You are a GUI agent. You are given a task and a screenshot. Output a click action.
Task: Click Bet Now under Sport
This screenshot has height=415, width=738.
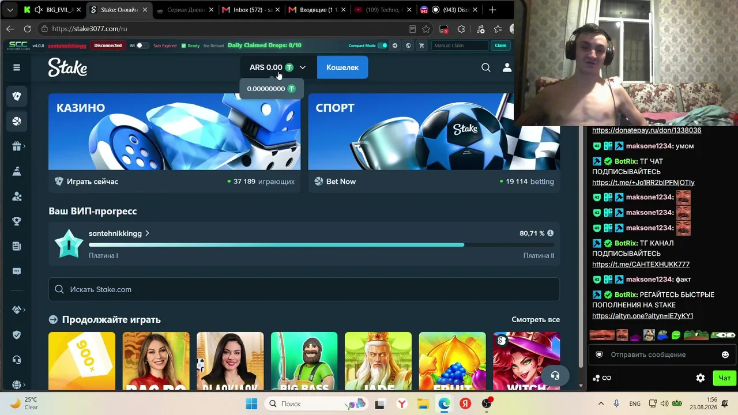[x=341, y=182]
